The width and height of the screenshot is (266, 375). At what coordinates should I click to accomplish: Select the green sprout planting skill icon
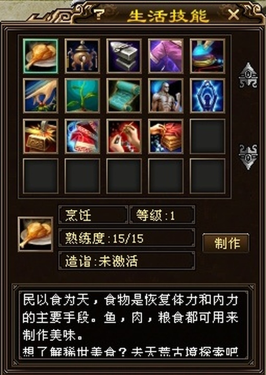(x=82, y=96)
